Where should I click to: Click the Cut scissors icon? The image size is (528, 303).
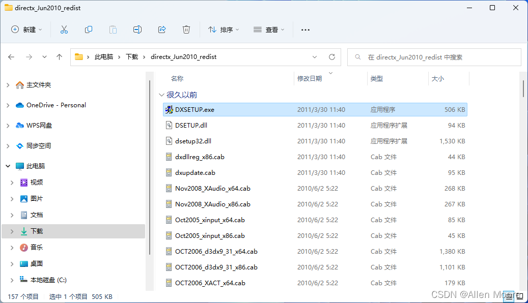[64, 29]
